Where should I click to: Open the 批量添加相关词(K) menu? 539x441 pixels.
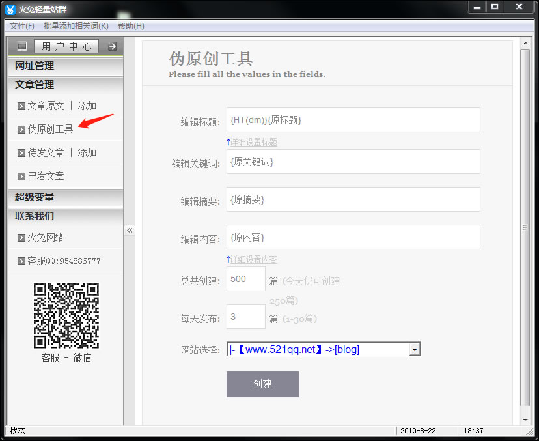76,26
